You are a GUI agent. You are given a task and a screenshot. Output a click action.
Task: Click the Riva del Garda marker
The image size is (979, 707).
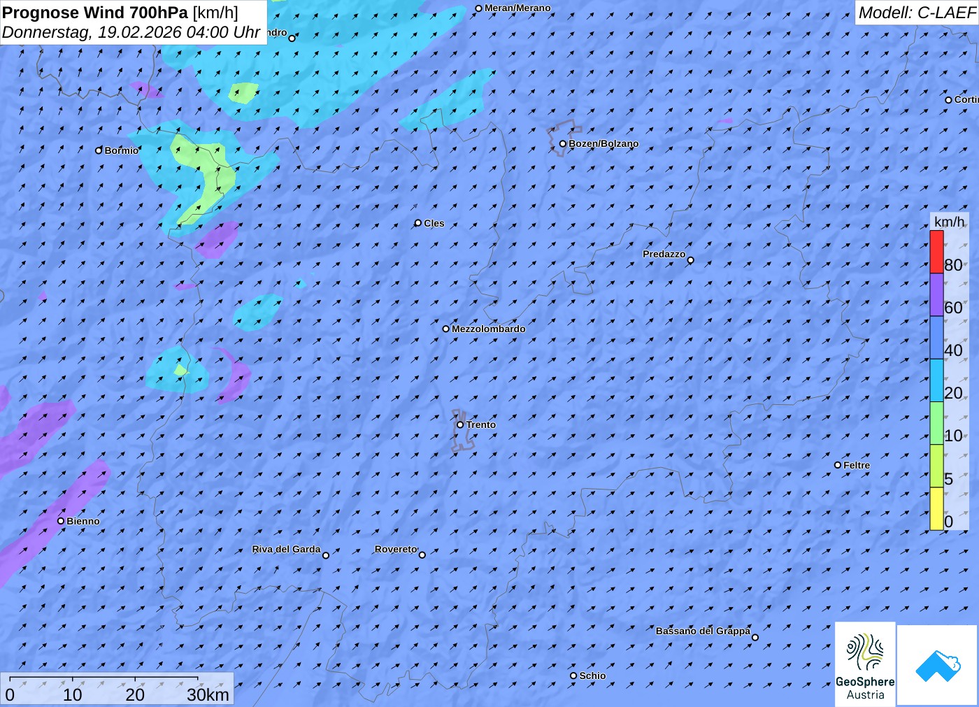point(325,555)
